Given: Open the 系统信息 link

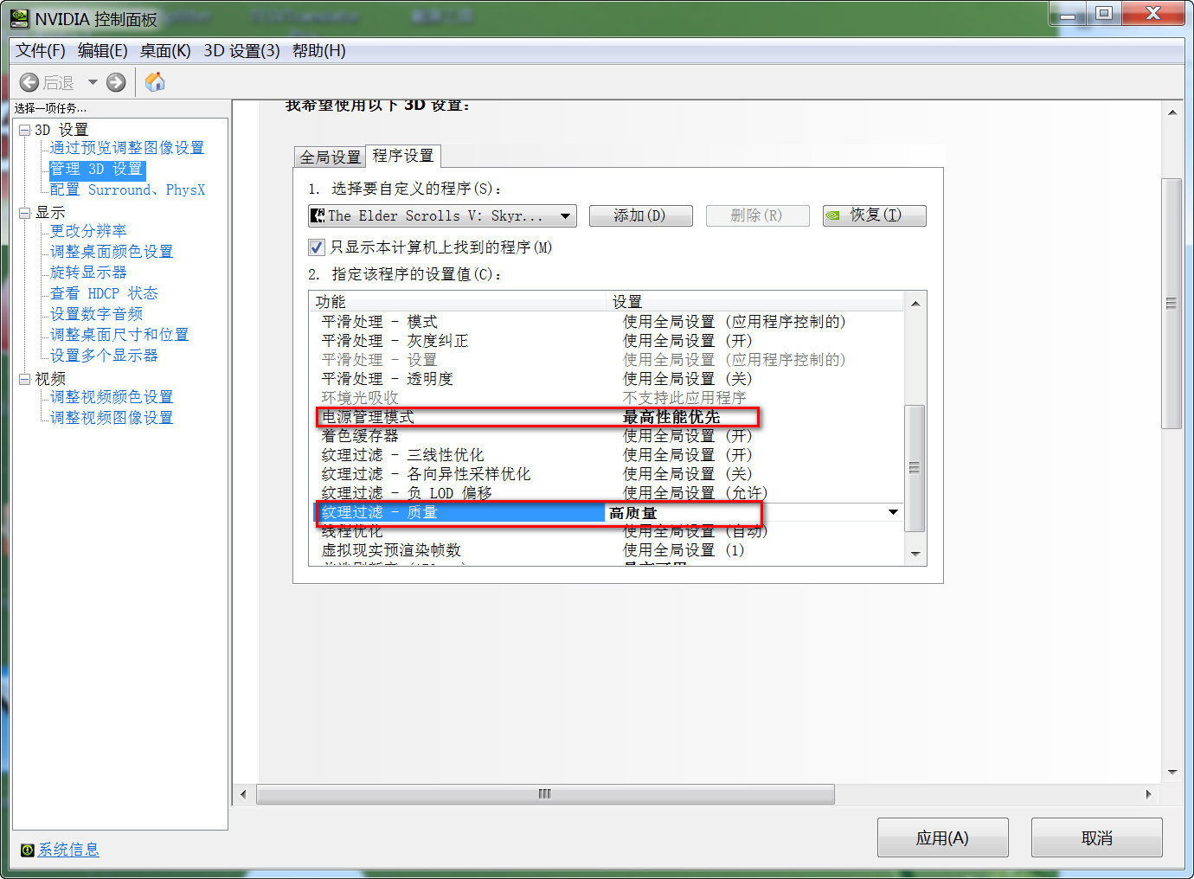Looking at the screenshot, I should tap(68, 850).
